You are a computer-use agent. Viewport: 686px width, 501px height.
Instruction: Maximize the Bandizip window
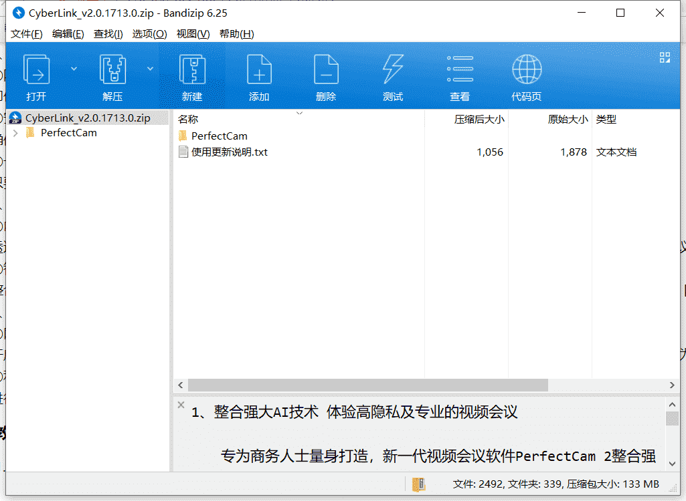coord(620,13)
